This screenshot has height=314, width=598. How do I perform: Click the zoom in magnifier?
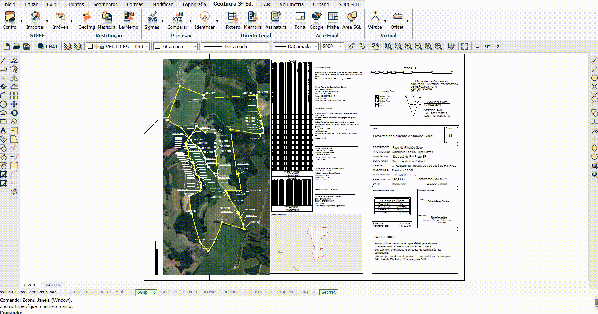(x=408, y=46)
